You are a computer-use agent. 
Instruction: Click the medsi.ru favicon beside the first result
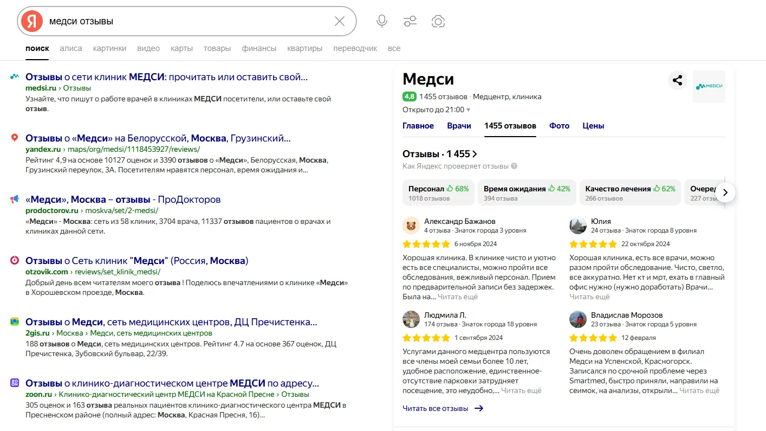pyautogui.click(x=13, y=78)
